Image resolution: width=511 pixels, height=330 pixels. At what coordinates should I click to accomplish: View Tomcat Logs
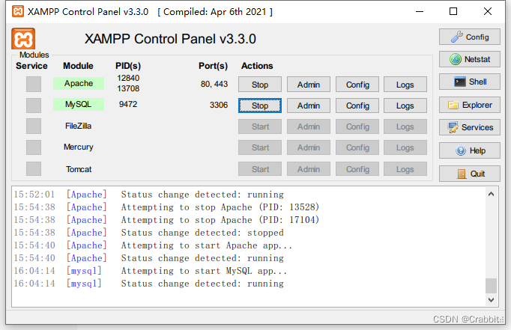click(x=405, y=169)
